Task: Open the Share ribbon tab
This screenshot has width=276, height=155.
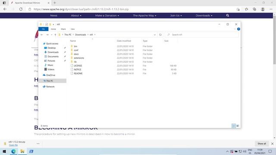Action: 63,29
